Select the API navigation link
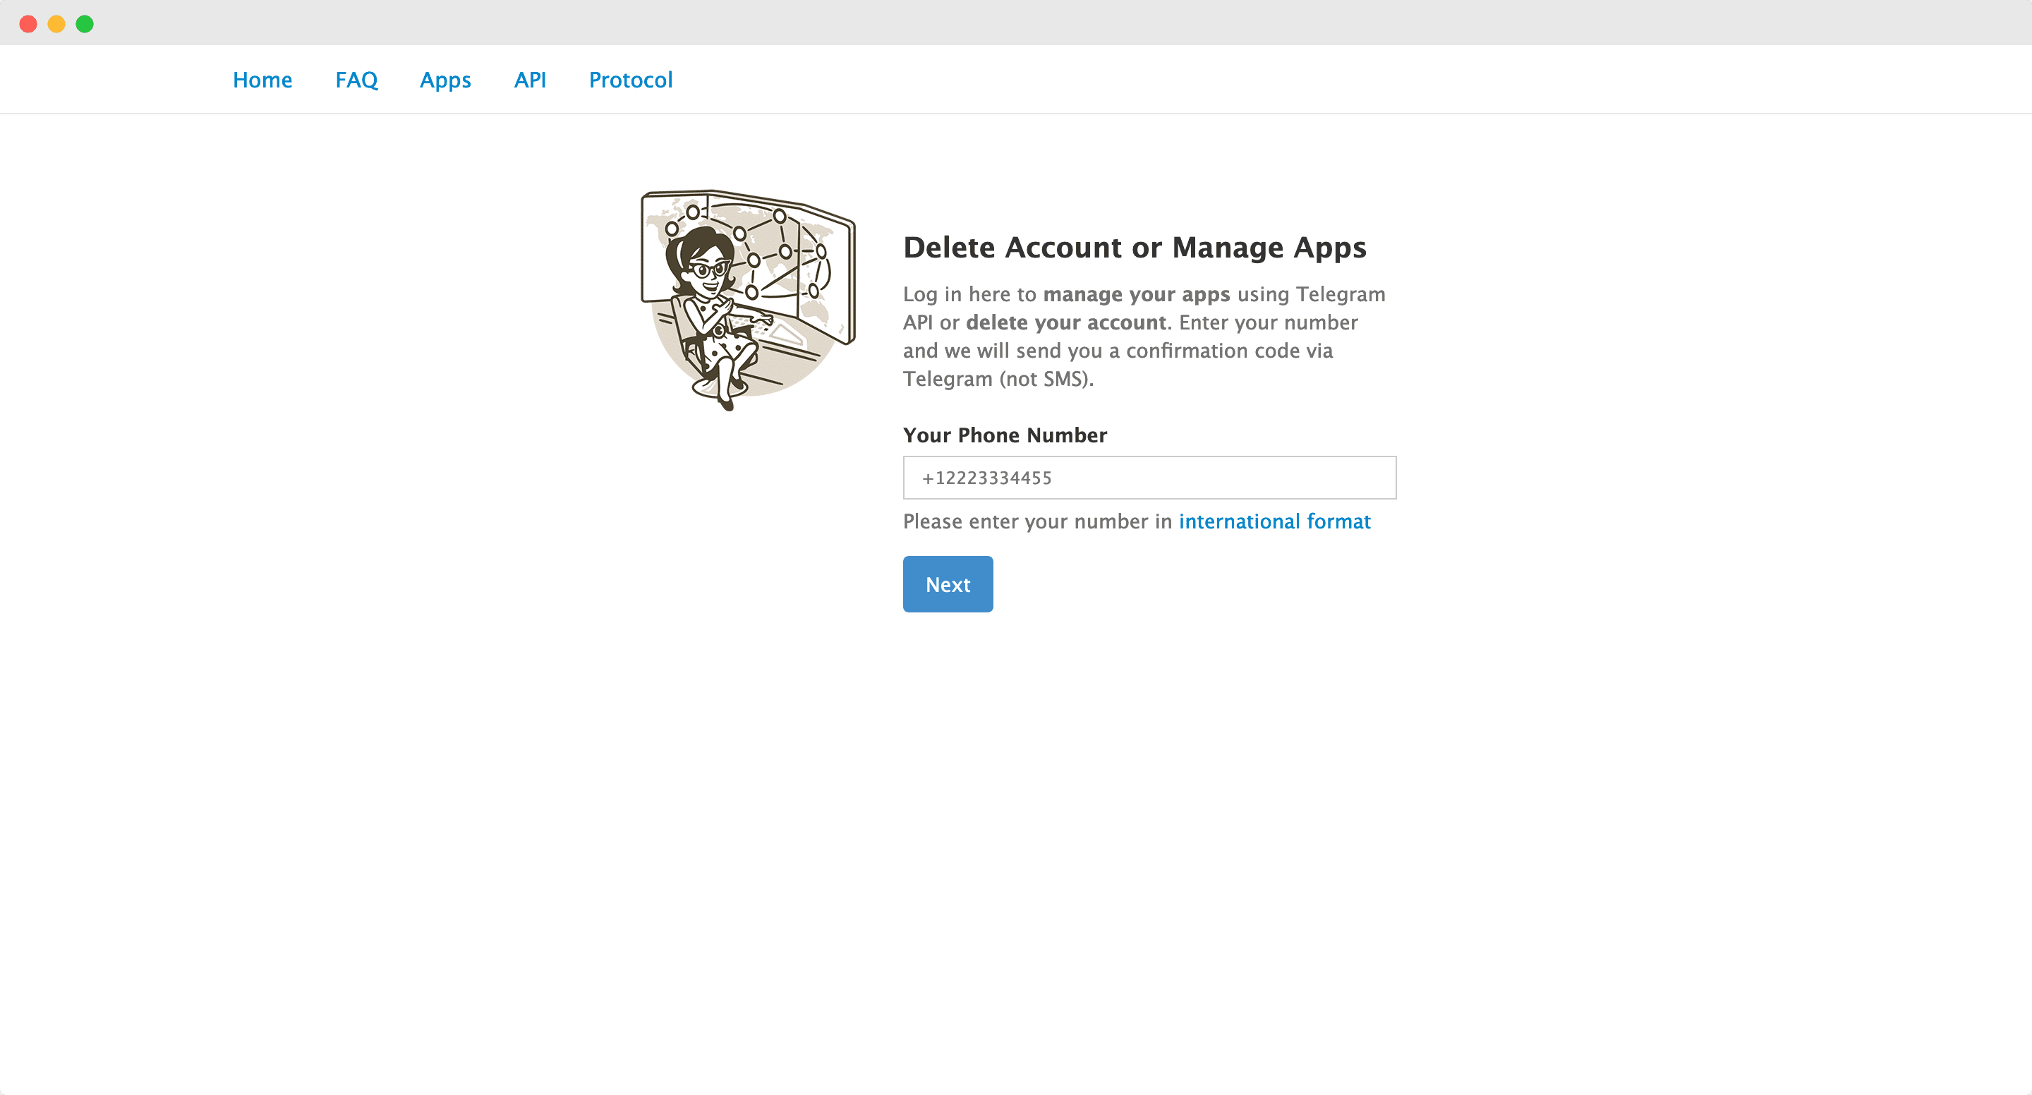Viewport: 2032px width, 1095px height. [530, 80]
